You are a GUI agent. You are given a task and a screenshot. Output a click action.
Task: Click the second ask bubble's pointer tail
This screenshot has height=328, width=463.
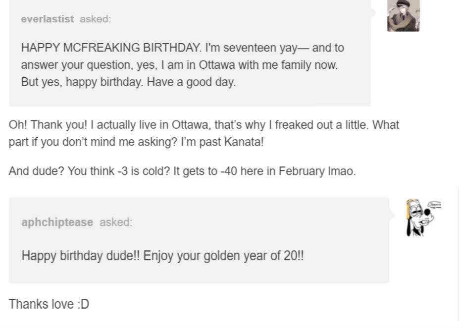click(x=393, y=215)
